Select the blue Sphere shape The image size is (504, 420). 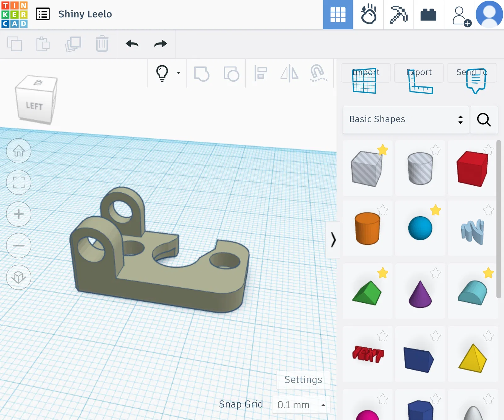click(420, 228)
